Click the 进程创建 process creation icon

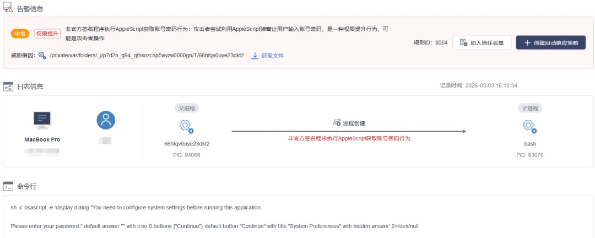click(337, 123)
